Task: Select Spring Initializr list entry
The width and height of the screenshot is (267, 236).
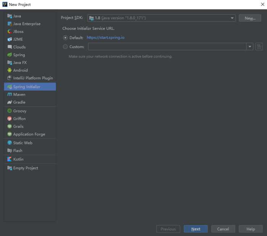Action: (30, 87)
